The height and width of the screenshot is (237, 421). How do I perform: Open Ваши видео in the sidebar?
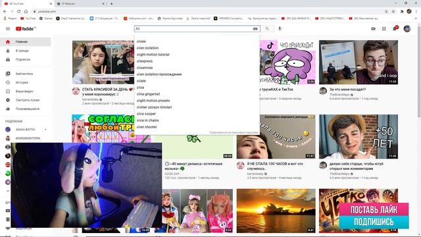point(26,92)
